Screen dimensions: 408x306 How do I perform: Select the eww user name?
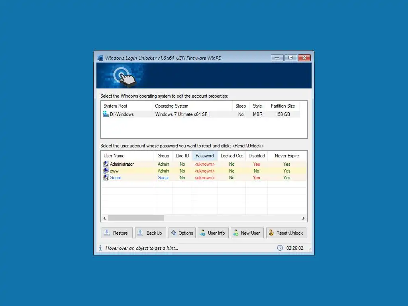click(114, 171)
